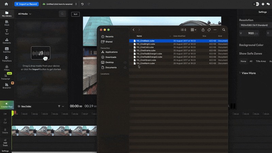272x153 pixels.
Task: Open the Stock media panel
Action: click(x=7, y=23)
